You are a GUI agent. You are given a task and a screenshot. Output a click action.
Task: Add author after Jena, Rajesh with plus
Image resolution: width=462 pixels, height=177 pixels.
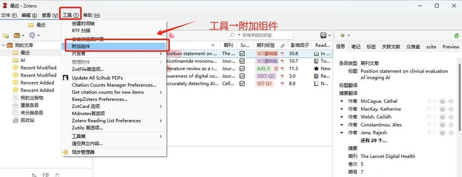(x=451, y=133)
